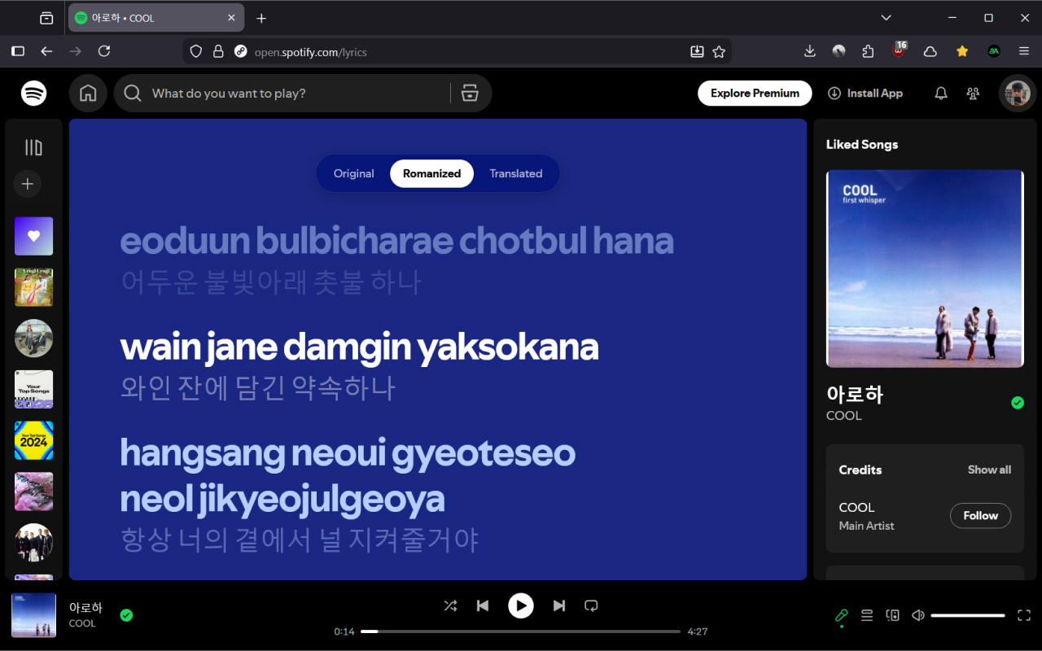Open Firefox downloads icon

click(x=809, y=51)
